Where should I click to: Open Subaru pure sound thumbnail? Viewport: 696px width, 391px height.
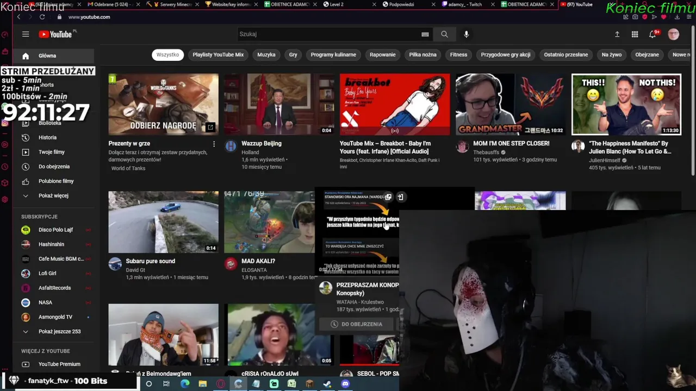point(163,222)
